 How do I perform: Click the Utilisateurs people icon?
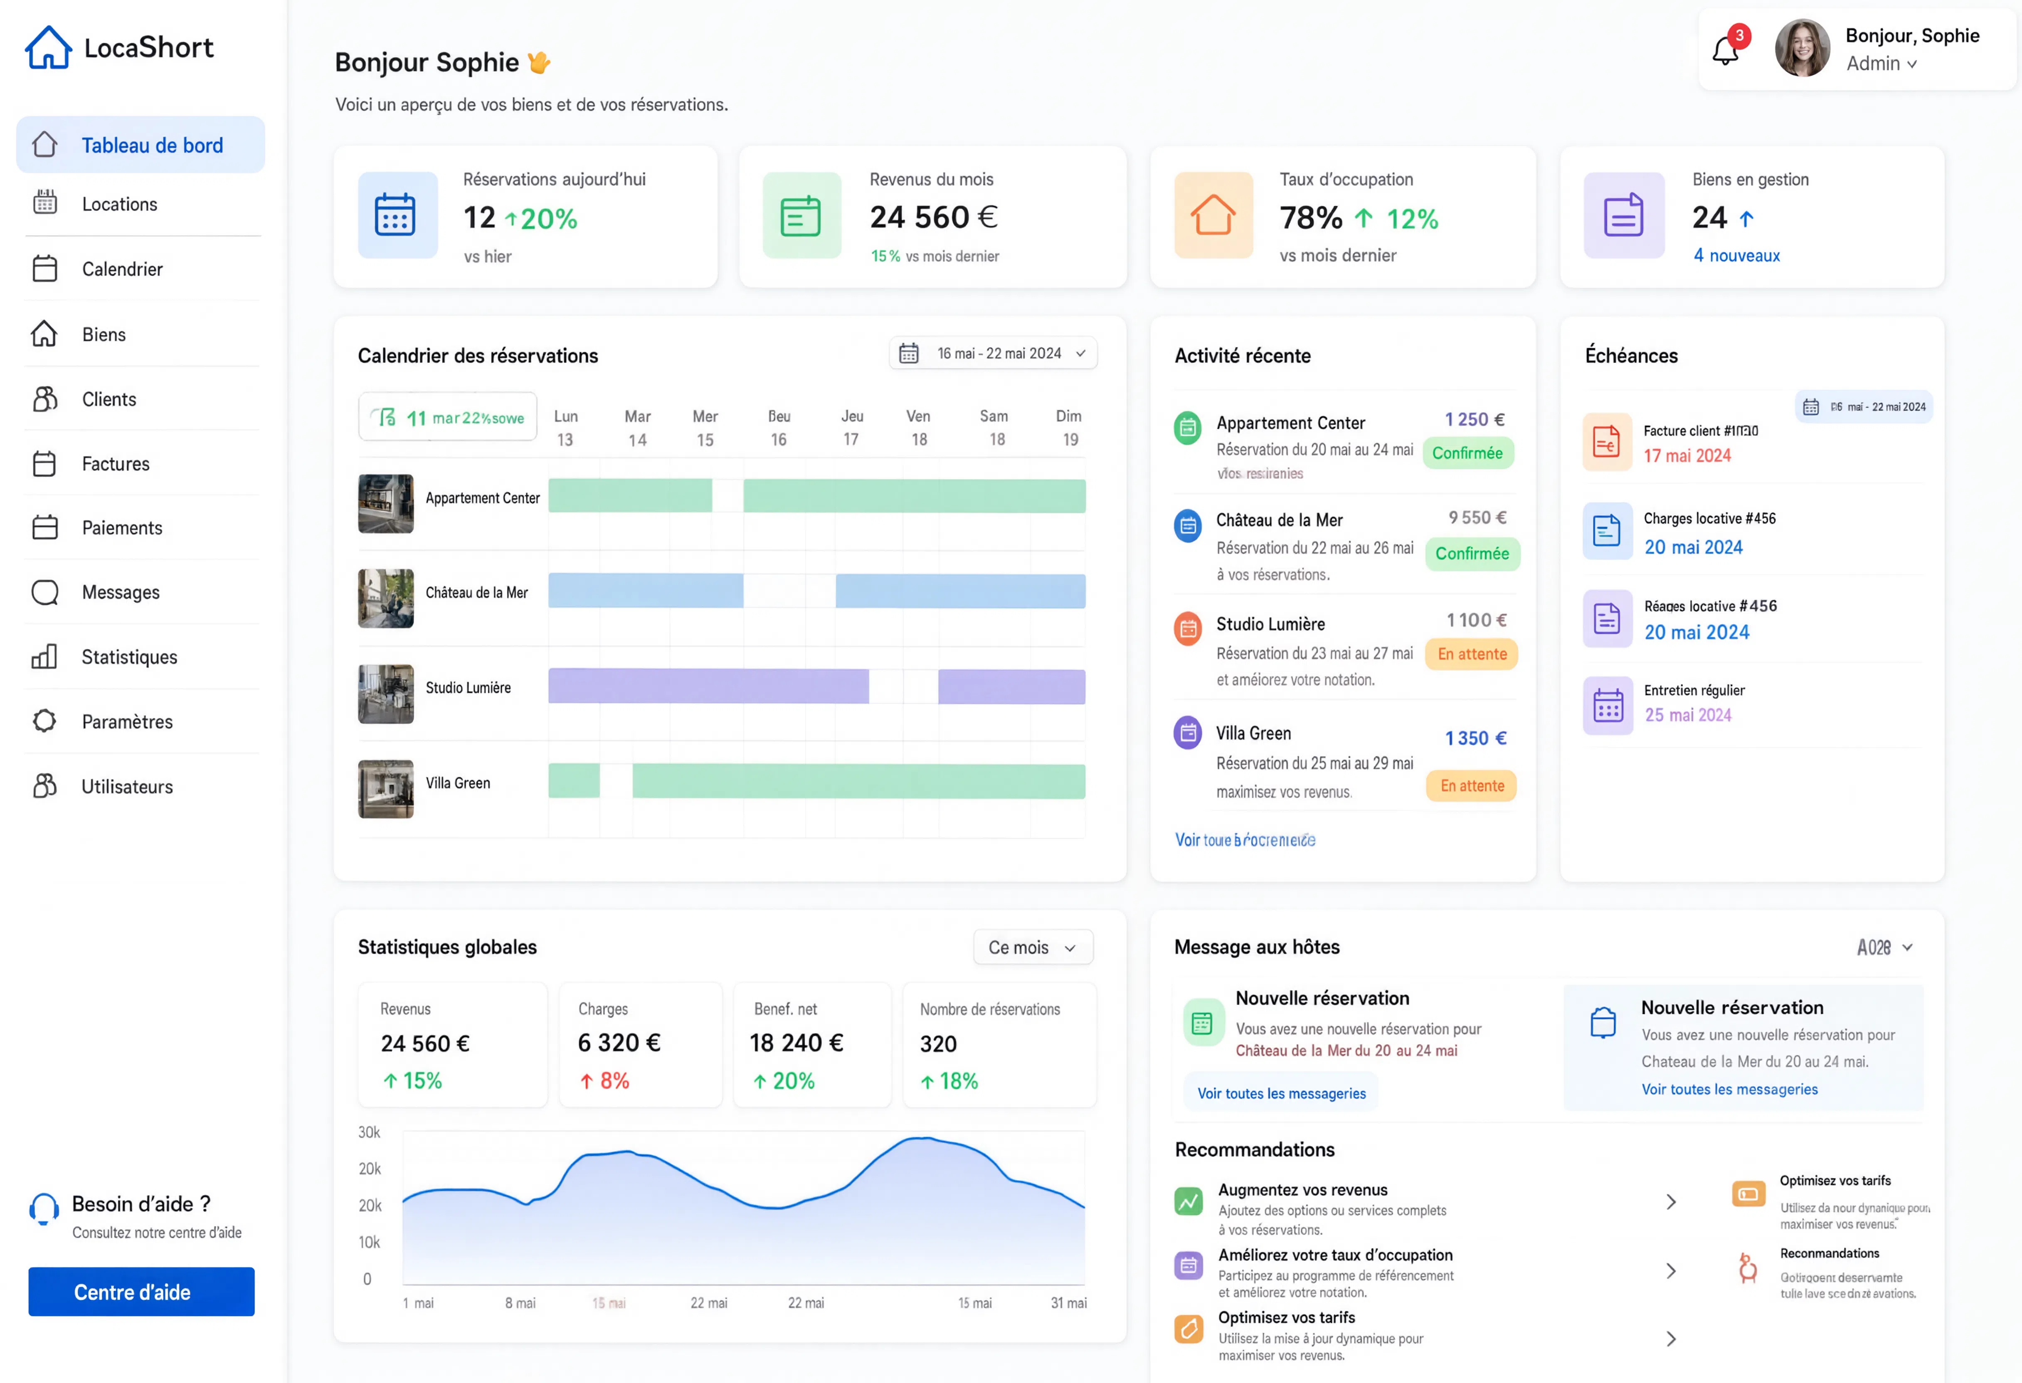[x=44, y=786]
